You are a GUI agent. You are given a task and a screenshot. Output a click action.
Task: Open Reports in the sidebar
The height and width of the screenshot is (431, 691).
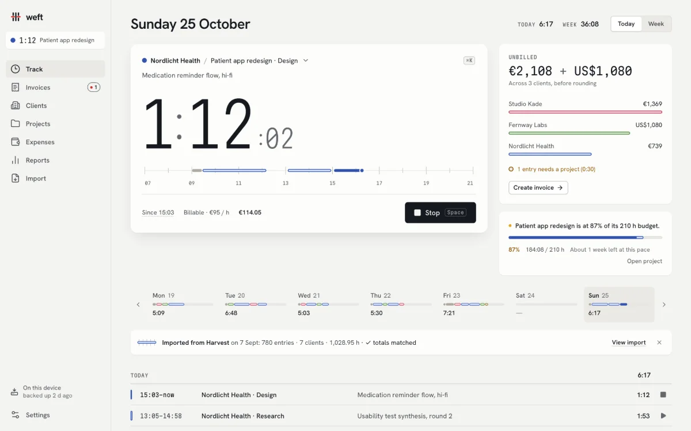tap(55, 160)
